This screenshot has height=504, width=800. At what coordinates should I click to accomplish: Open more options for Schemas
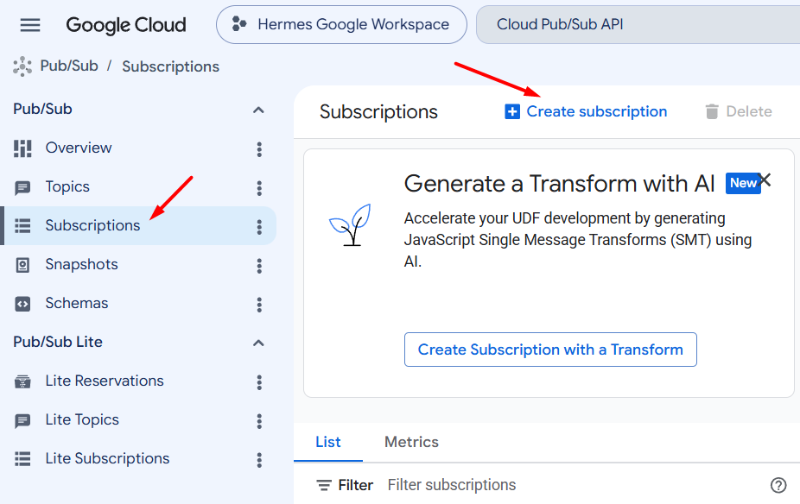pos(259,305)
